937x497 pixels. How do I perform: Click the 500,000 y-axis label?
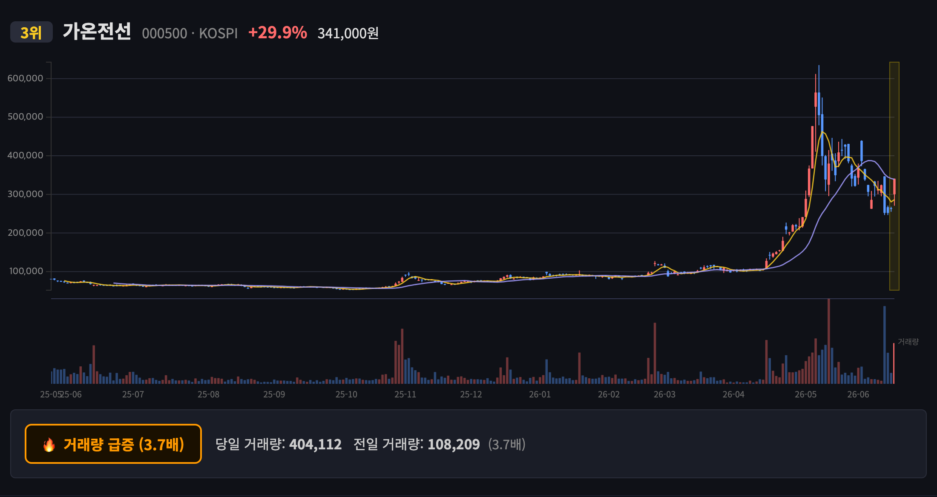(x=26, y=117)
